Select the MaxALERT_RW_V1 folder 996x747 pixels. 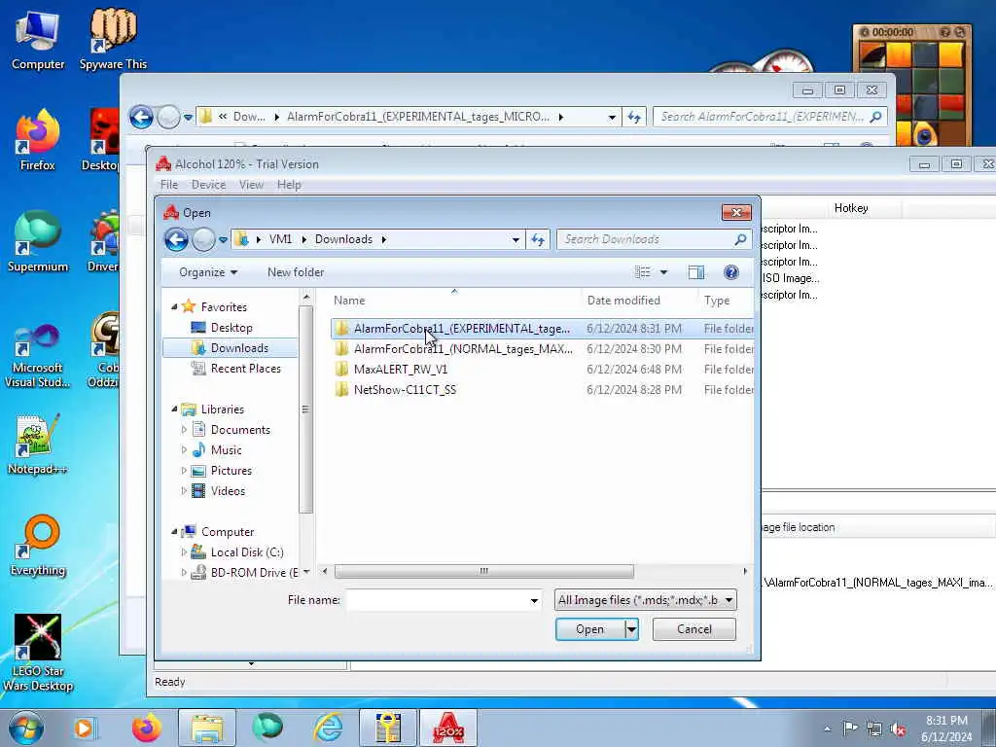543,369
